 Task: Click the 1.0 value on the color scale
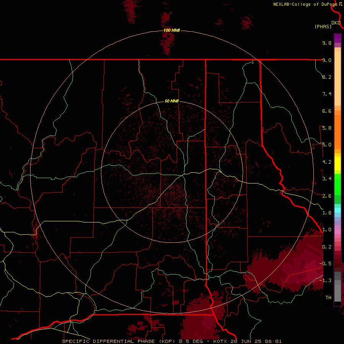coord(327,230)
